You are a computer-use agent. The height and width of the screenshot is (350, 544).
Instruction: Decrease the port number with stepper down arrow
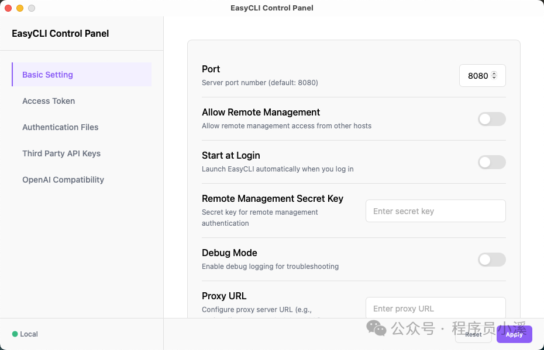point(494,78)
